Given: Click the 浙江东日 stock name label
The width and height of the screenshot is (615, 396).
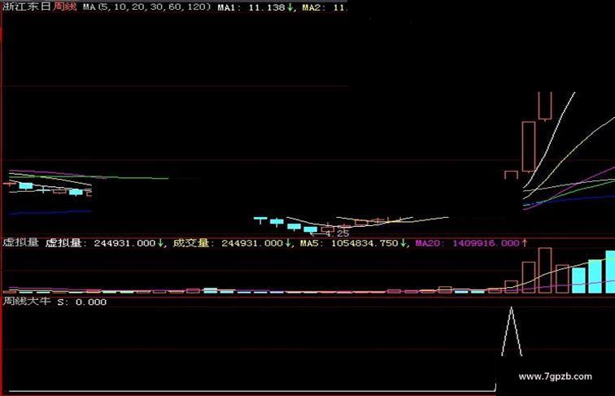Looking at the screenshot, I should tap(27, 7).
